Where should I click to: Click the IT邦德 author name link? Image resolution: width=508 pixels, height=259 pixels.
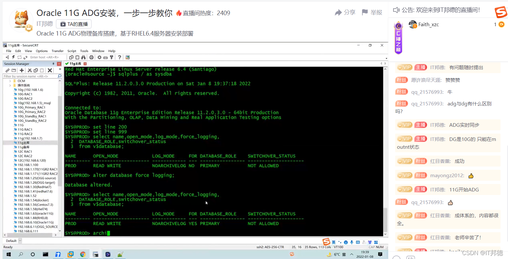point(45,24)
